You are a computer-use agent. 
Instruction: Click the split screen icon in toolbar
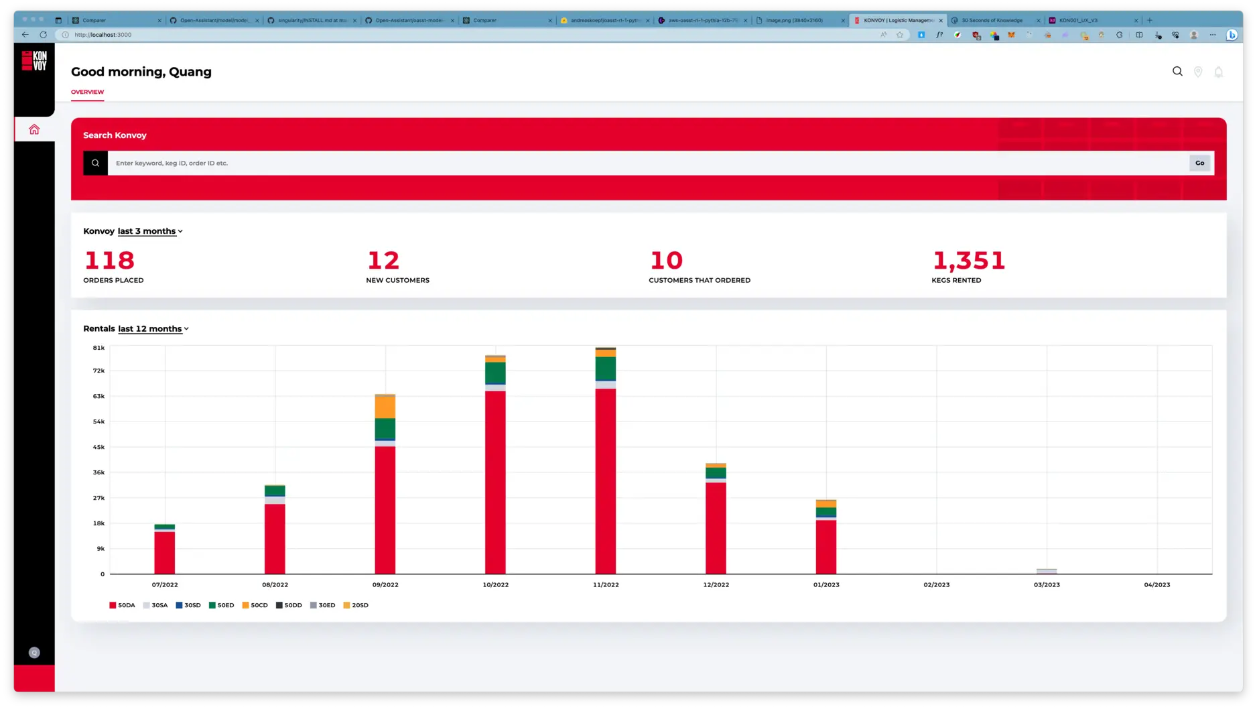(x=1139, y=35)
